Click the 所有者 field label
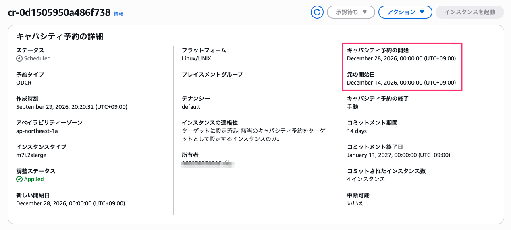Viewport: 511px width, 230px height. pos(190,155)
